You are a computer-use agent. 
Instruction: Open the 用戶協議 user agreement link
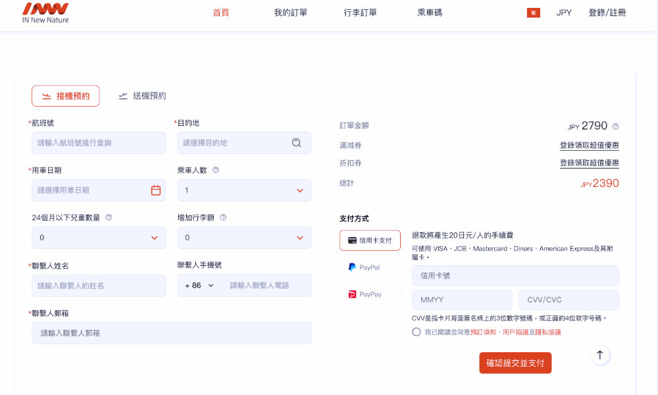515,332
